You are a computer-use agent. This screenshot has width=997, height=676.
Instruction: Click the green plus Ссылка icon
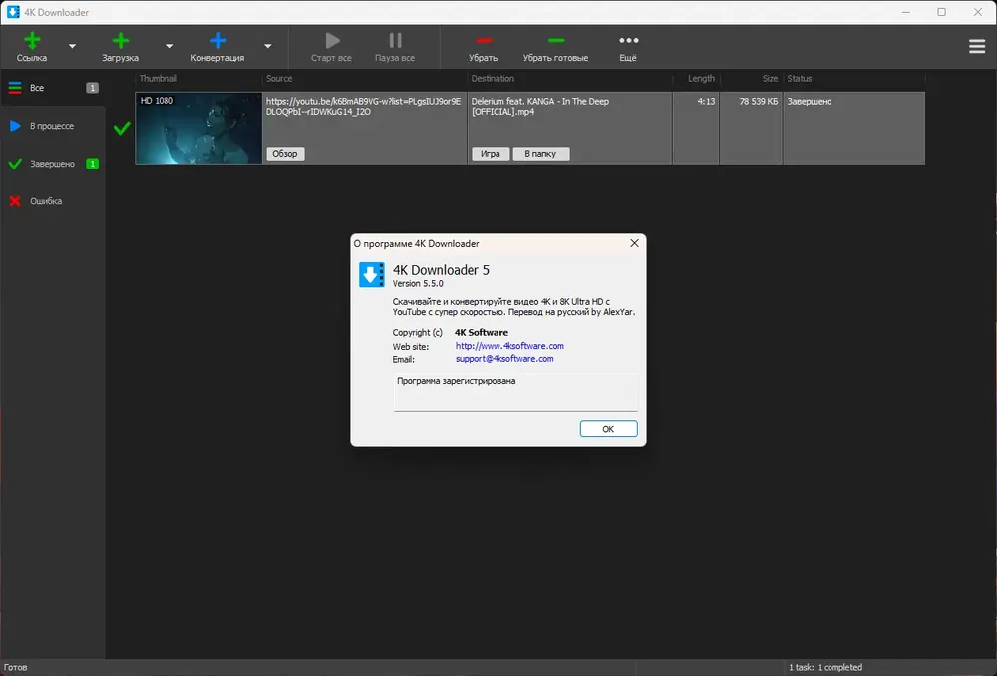[32, 41]
